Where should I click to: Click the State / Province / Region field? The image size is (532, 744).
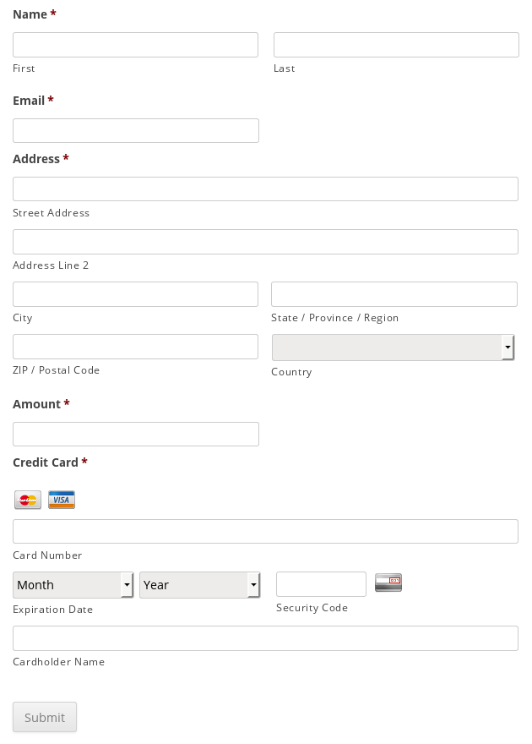[394, 294]
